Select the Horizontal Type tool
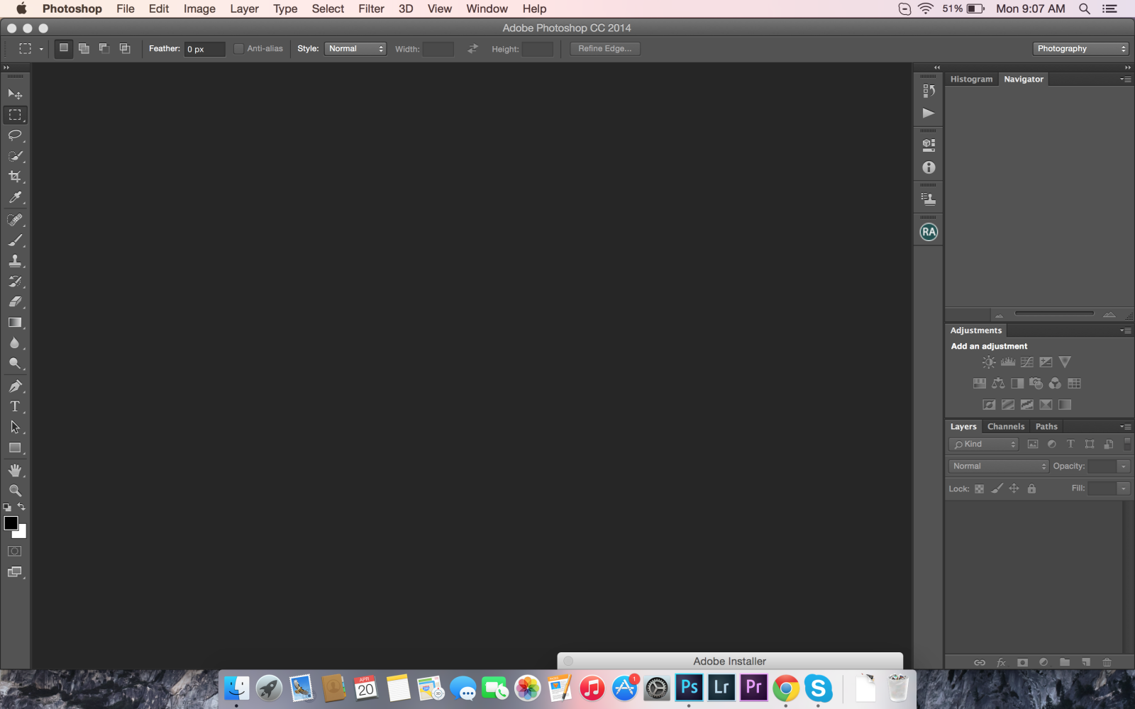This screenshot has width=1135, height=709. point(15,406)
